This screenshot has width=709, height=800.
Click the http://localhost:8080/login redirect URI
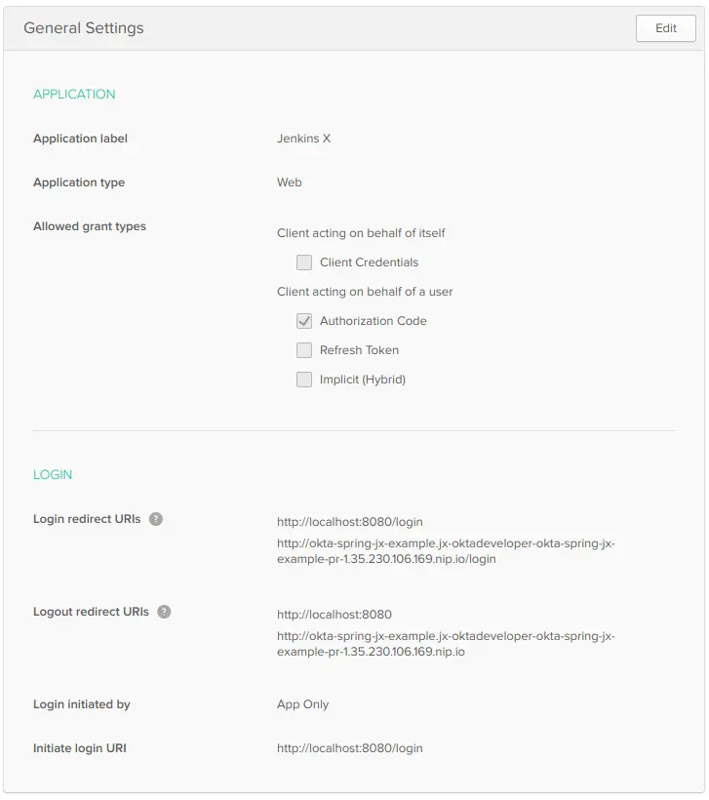[x=349, y=522]
